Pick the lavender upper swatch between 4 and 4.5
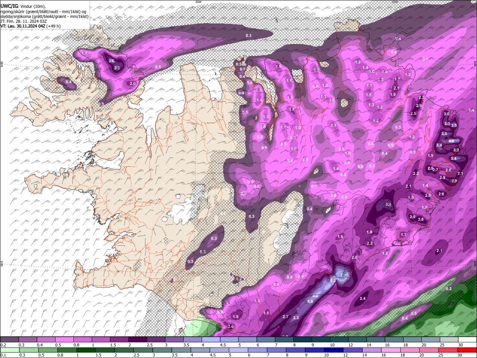This screenshot has height=358, width=477. 211,340
